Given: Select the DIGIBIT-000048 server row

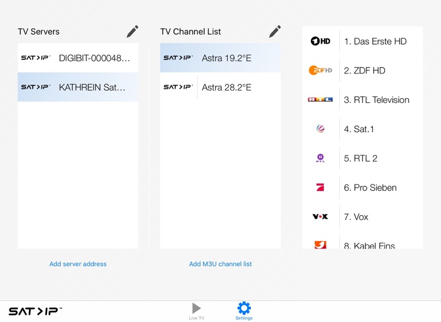Looking at the screenshot, I should [78, 58].
